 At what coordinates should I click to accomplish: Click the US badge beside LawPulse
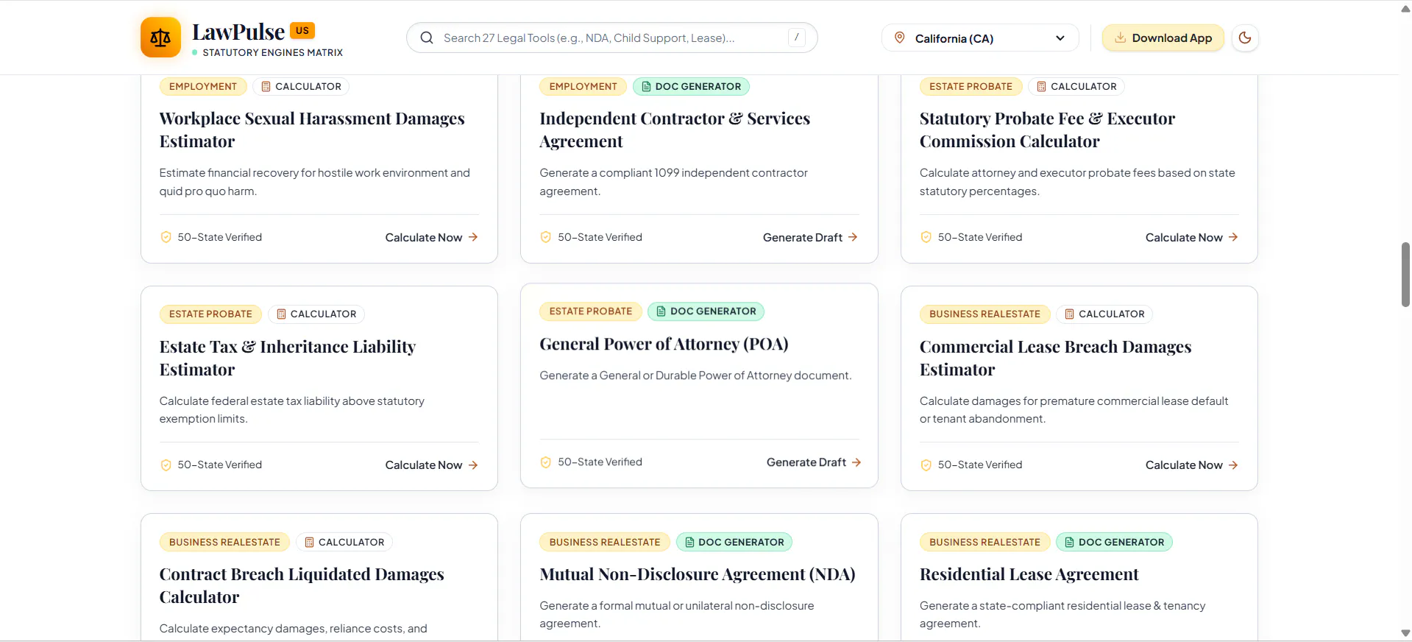tap(302, 30)
